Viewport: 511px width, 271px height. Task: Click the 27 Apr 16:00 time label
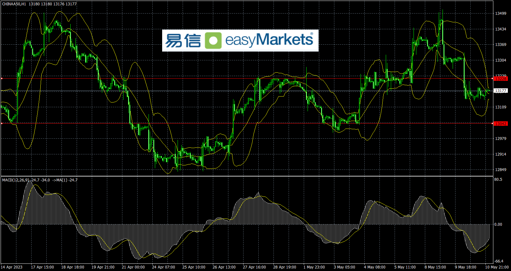click(x=254, y=267)
